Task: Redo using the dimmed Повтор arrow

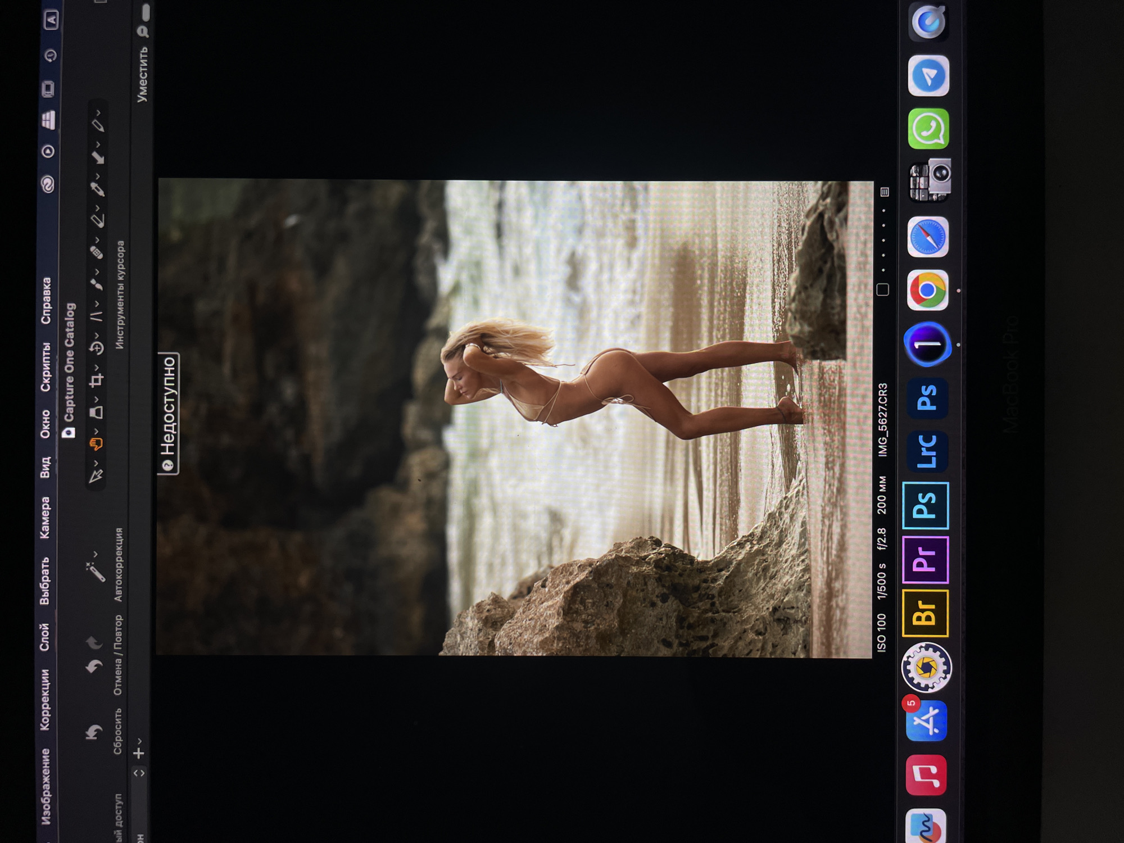Action: point(94,642)
